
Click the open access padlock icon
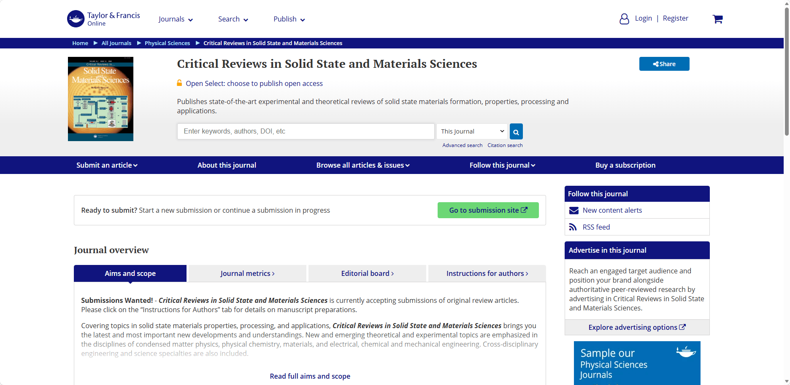click(x=179, y=83)
